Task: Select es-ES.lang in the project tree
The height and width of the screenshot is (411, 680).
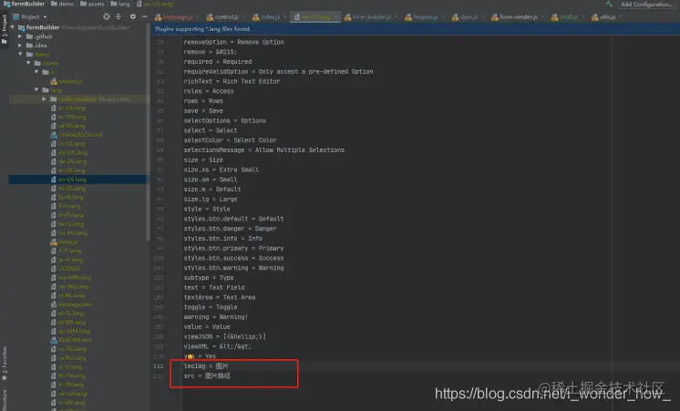Action: click(x=72, y=188)
